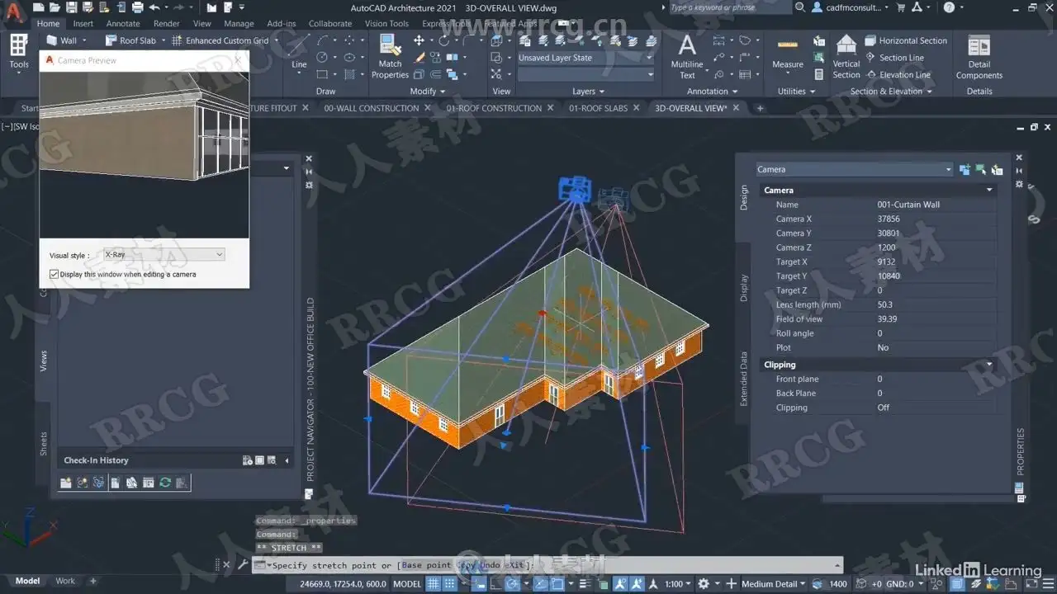Image resolution: width=1057 pixels, height=594 pixels.
Task: Switch to the Manage ribbon tab
Action: [x=239, y=24]
